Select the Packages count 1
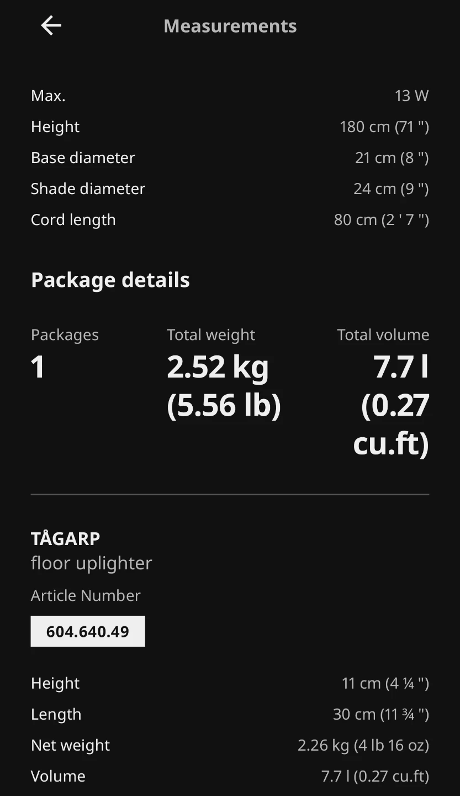Screen dimensions: 460x796 (38, 367)
